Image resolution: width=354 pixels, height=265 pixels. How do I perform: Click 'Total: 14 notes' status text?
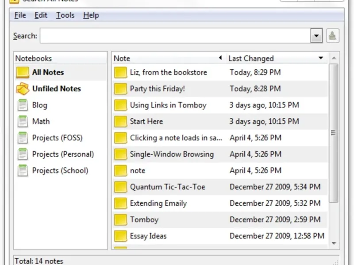39,261
